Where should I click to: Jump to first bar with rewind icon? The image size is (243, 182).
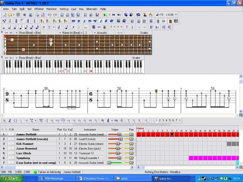pyautogui.click(x=114, y=15)
